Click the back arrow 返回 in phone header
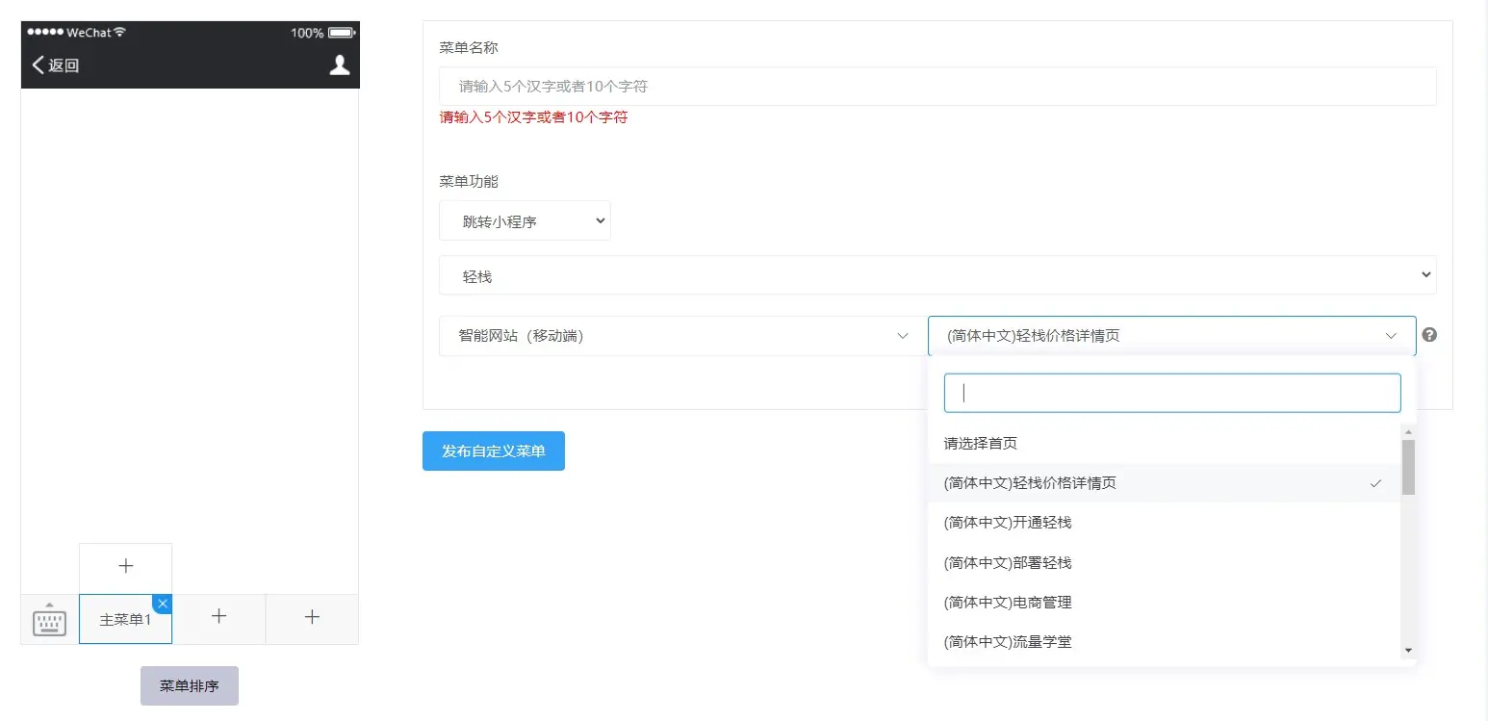 [x=55, y=65]
